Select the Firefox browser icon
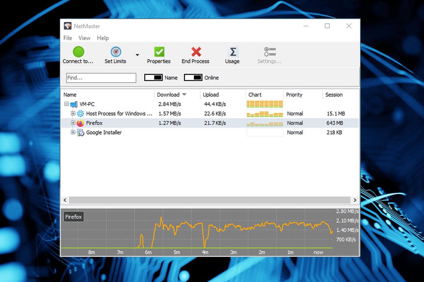This screenshot has height=282, width=424. 80,123
